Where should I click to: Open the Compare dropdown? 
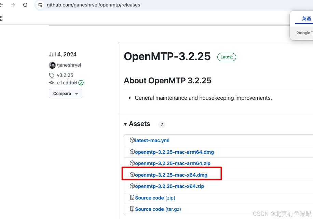point(66,94)
